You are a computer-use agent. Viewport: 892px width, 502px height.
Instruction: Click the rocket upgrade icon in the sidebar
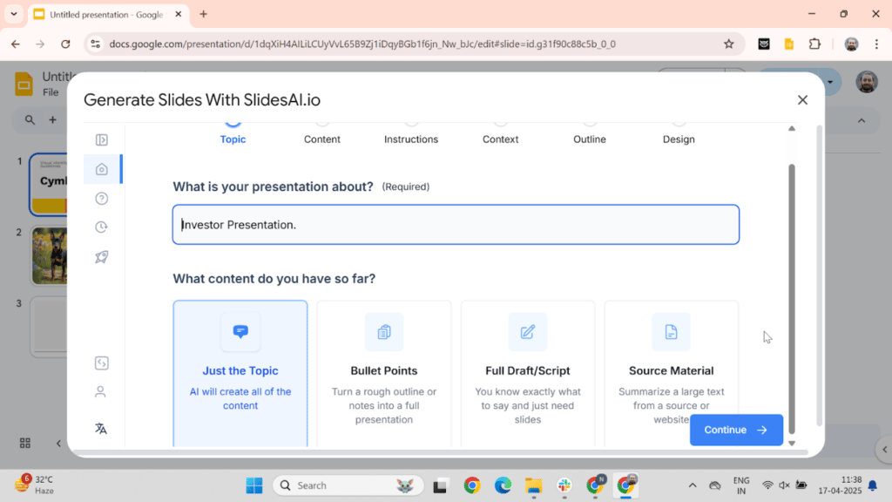pyautogui.click(x=101, y=256)
